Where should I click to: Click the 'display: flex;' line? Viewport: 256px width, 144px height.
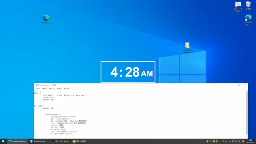[x=59, y=130]
